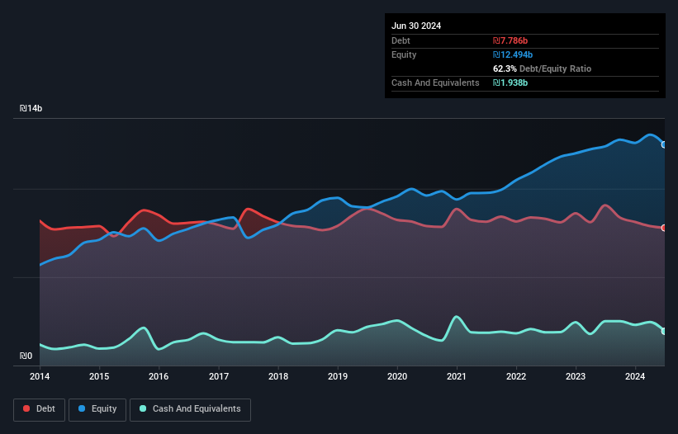Select the 2024 x-axis label
678x434 pixels.
coord(635,376)
